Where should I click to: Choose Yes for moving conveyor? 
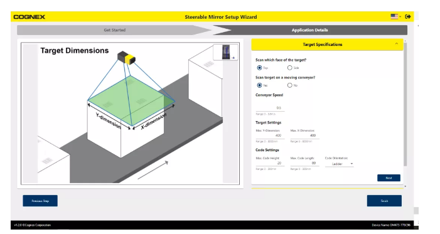click(259, 85)
